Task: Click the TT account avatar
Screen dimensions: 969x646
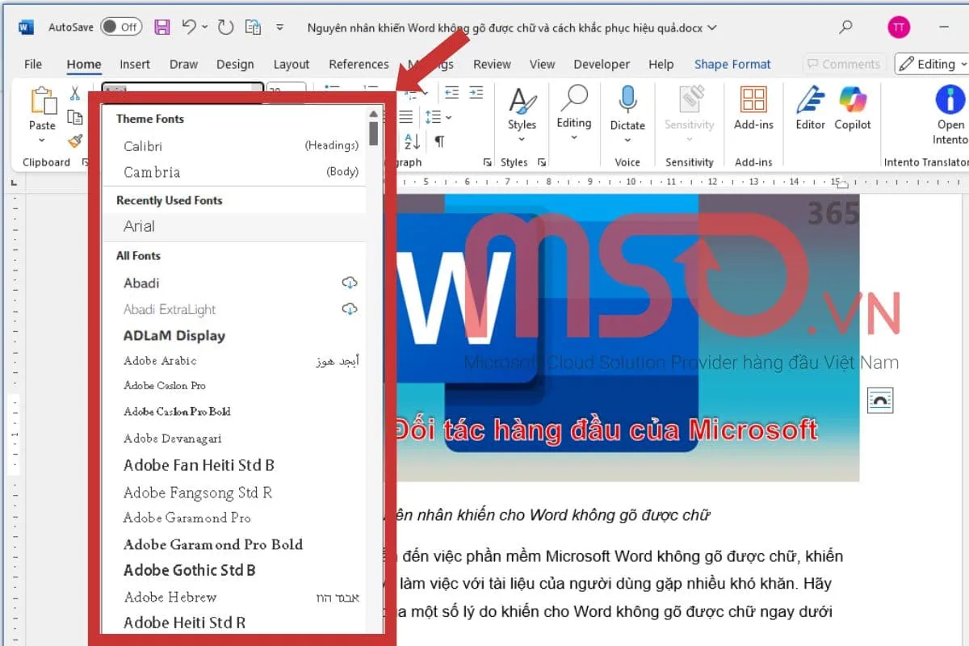Action: 899,27
